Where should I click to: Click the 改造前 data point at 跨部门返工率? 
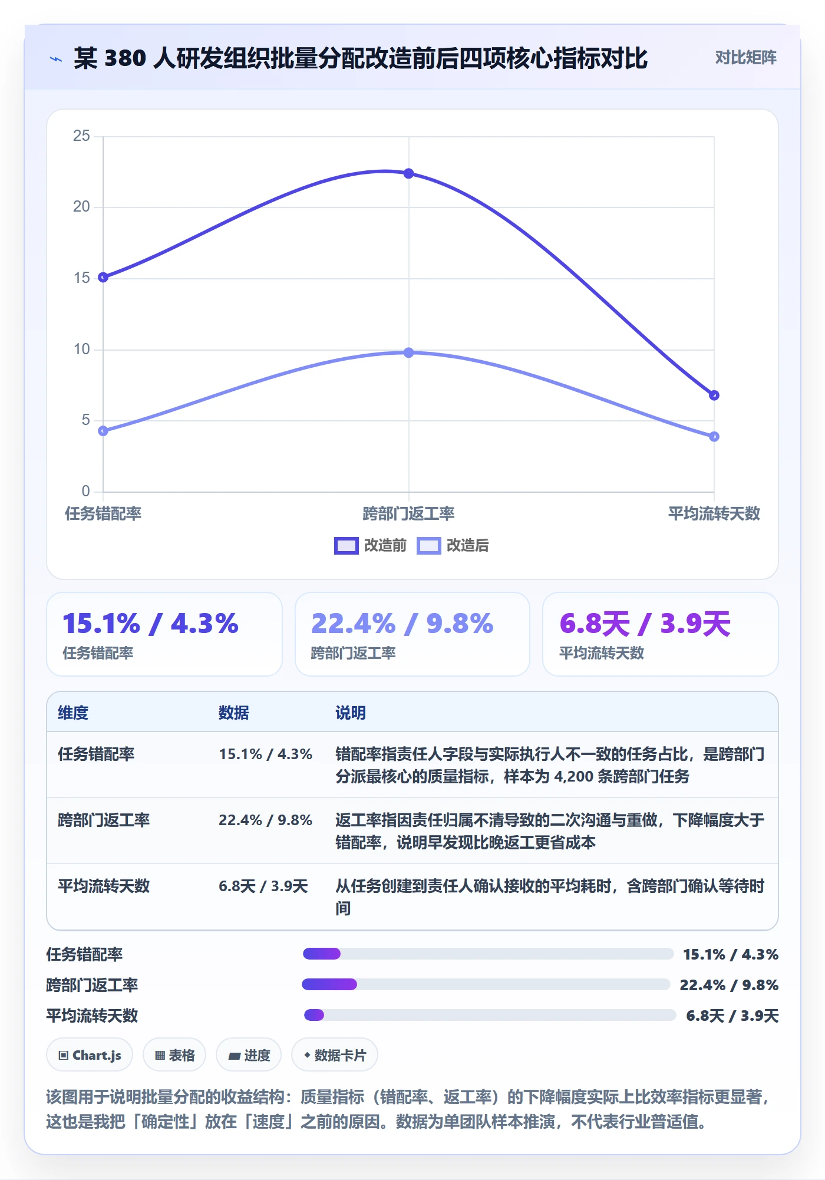click(x=408, y=173)
